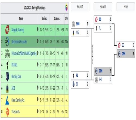Click the Sengoku Gaming team logo
136x120 pixels.
click(x=7, y=30)
